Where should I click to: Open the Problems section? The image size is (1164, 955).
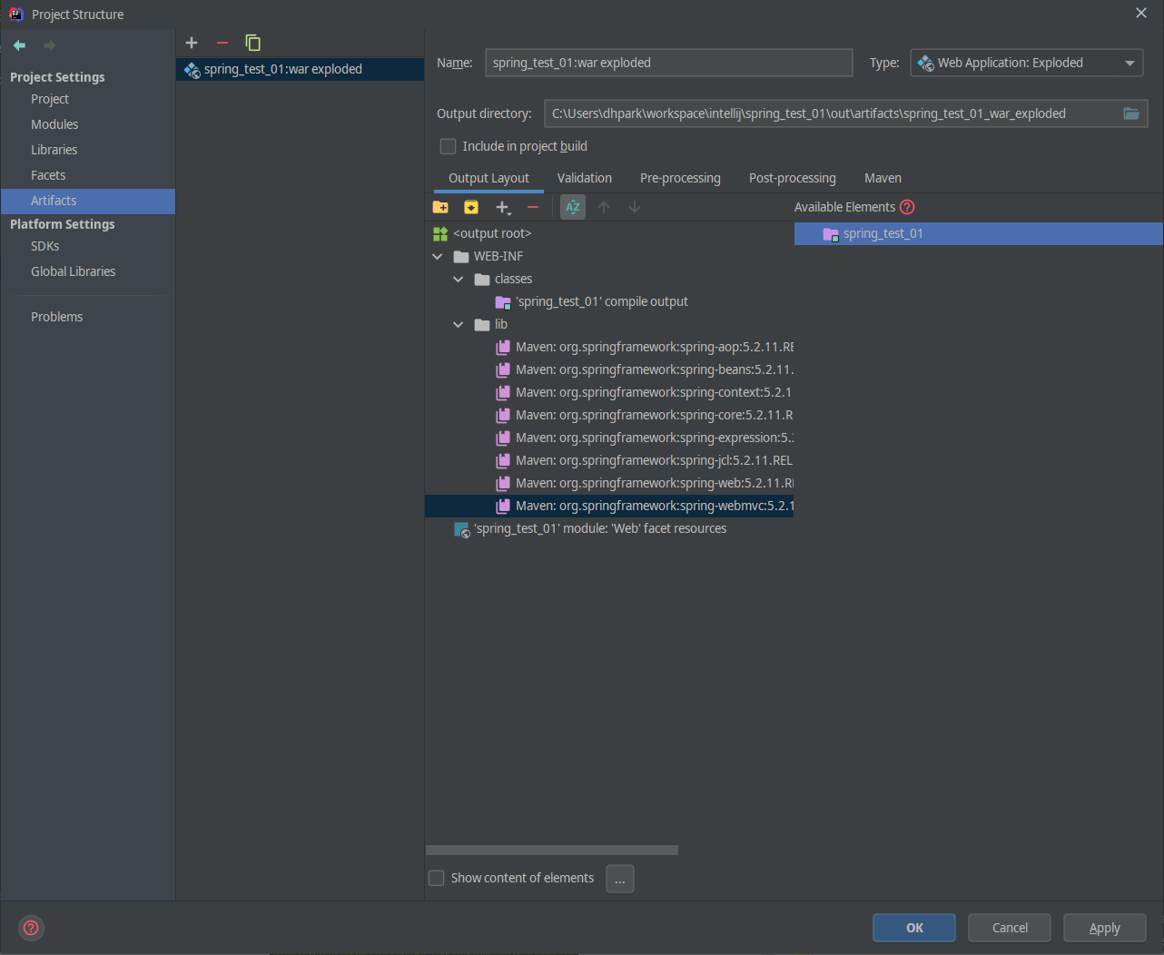tap(56, 317)
